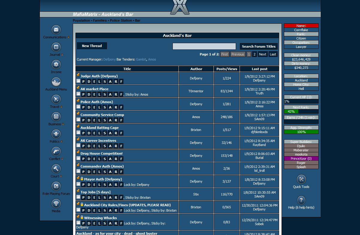360x235 pixels.
Task: Open the Journal icon in sidebar
Action: tap(56, 47)
